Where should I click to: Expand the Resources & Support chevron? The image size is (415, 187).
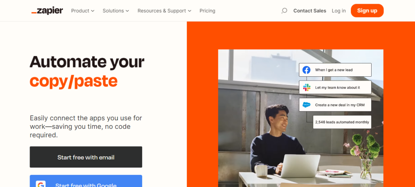[x=190, y=11]
